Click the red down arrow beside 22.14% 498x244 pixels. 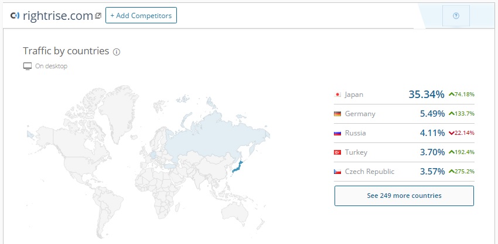pyautogui.click(x=451, y=133)
